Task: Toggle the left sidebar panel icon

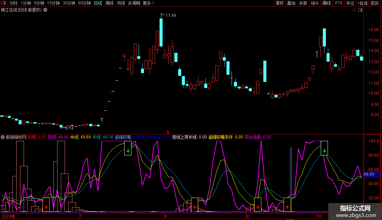Action: (x=4, y=3)
